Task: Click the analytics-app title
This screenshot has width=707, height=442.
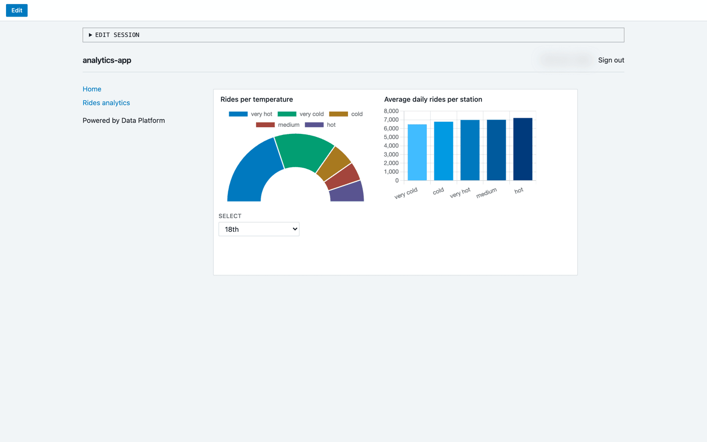Action: [x=107, y=60]
